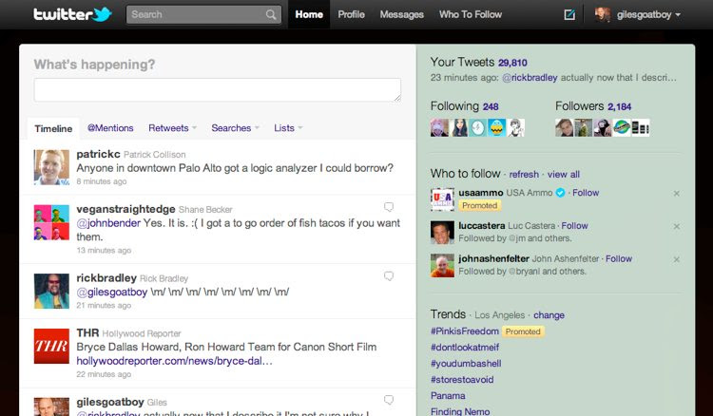Open Profile in the navigation bar
This screenshot has height=416, width=713.
tap(351, 14)
